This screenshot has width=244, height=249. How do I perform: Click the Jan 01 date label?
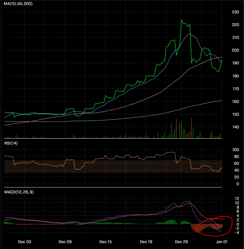pos(222,242)
